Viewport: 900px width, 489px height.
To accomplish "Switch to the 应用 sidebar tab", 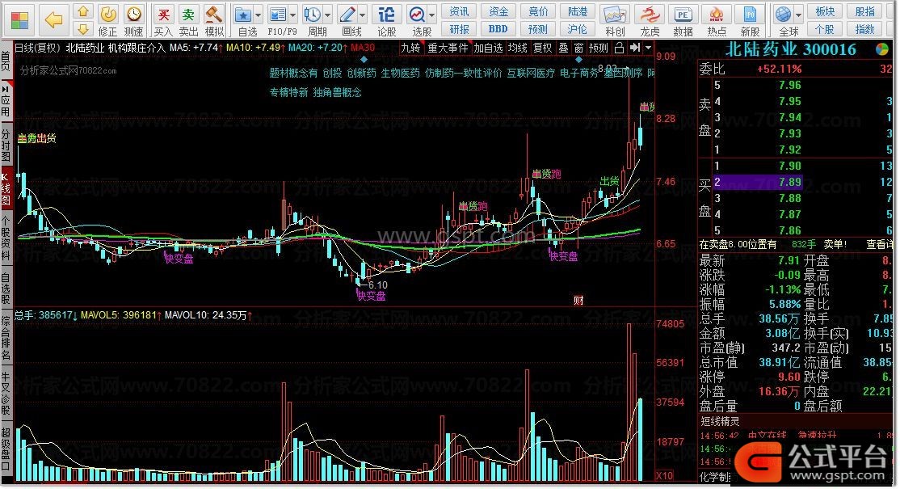I will [x=6, y=100].
